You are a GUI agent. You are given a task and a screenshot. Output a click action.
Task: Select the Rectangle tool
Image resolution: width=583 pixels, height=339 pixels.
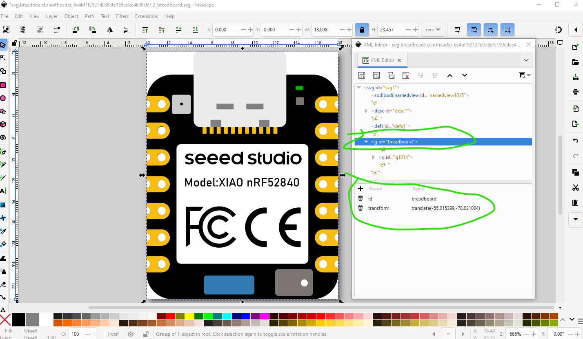(x=3, y=85)
